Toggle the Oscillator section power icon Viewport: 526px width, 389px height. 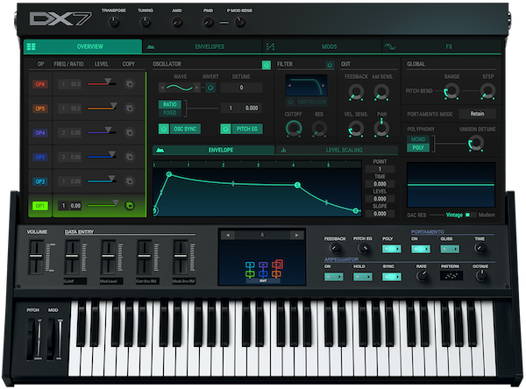pyautogui.click(x=267, y=65)
